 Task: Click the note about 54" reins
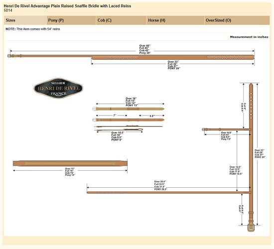coord(33,29)
